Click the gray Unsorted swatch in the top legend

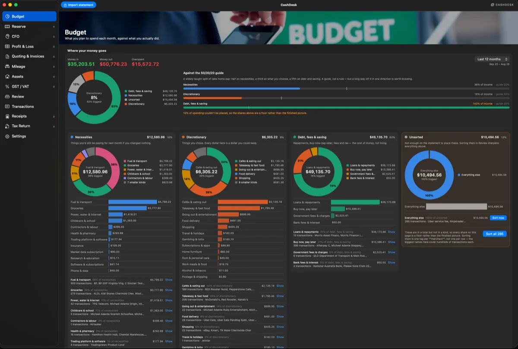point(126,100)
